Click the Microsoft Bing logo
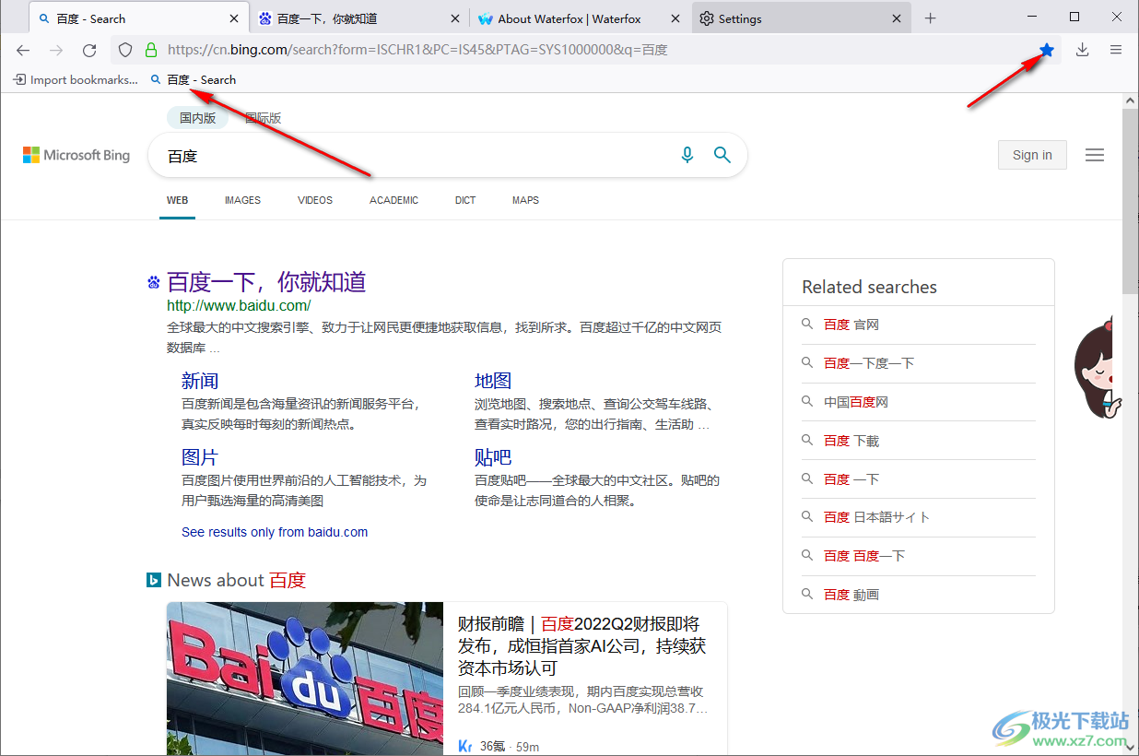1139x756 pixels. point(76,156)
